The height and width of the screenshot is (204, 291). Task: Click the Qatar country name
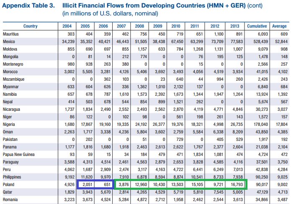(8, 192)
